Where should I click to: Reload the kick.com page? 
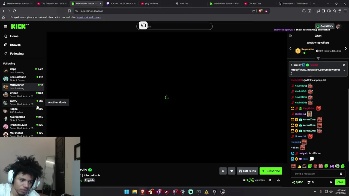point(14,11)
